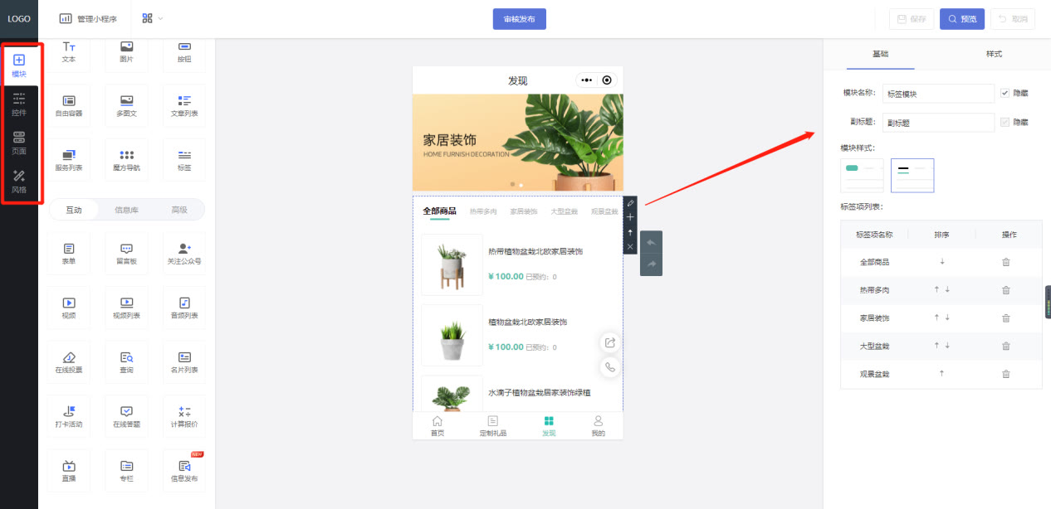Select the 互动 module category tab
This screenshot has height=509, width=1051.
pyautogui.click(x=74, y=210)
